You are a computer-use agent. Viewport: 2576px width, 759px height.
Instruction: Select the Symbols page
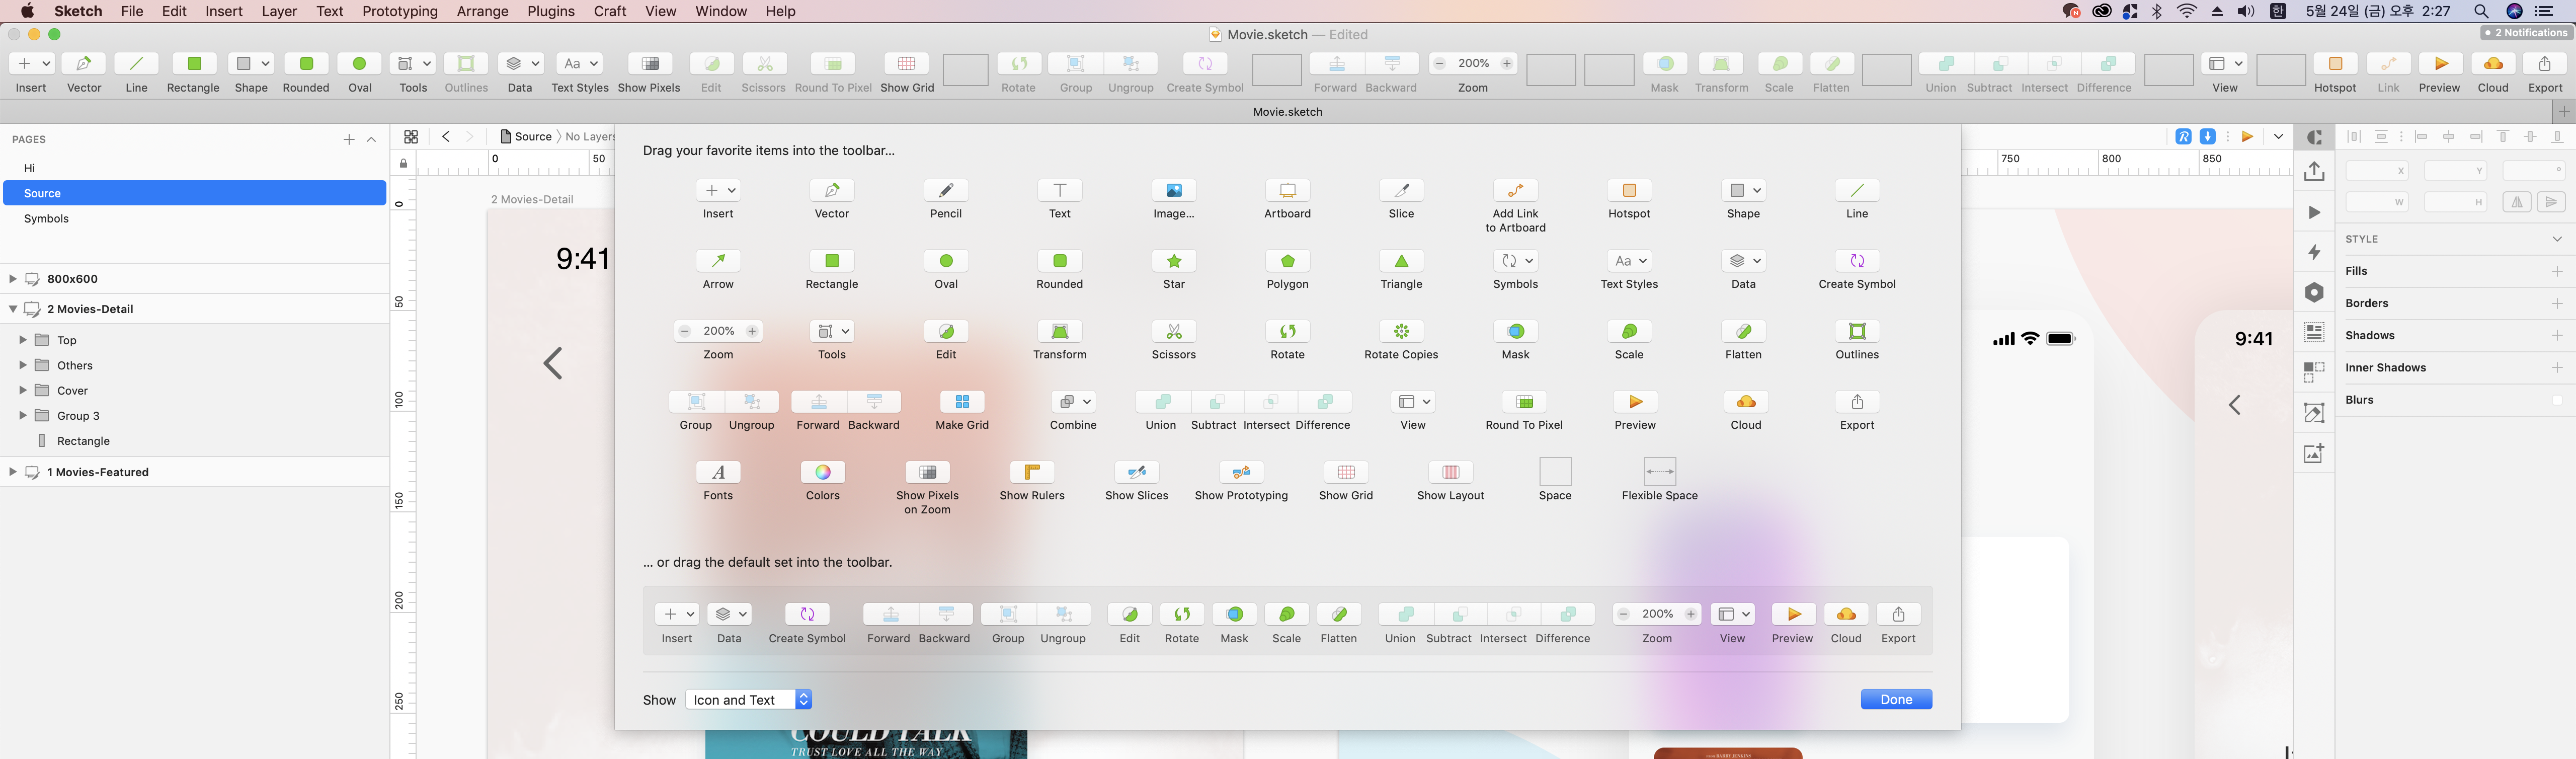pyautogui.click(x=46, y=218)
